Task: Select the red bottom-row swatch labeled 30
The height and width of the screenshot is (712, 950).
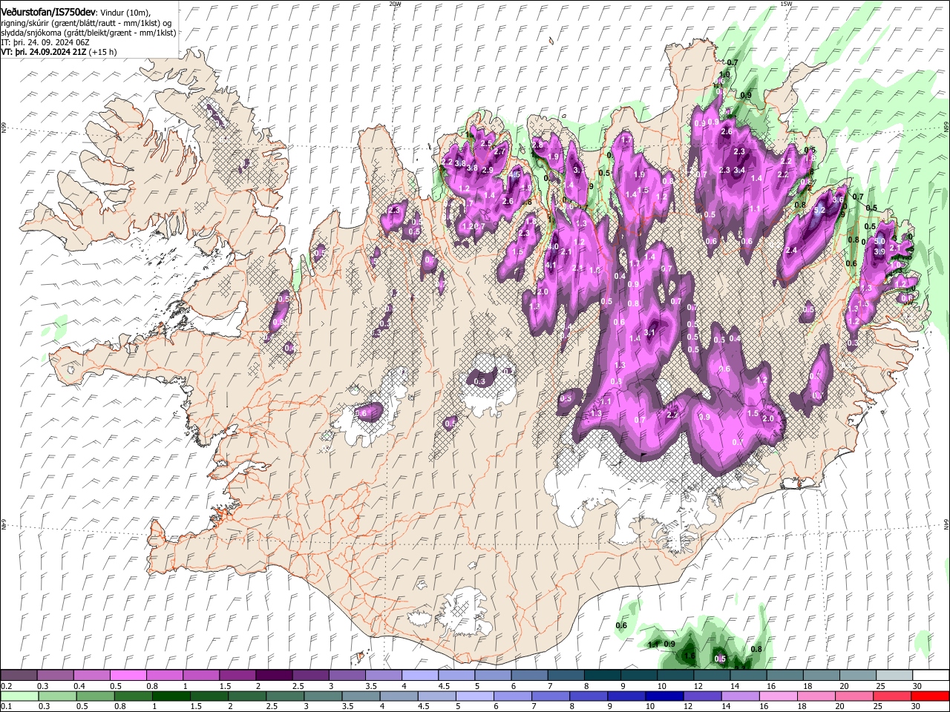Action: click(x=929, y=696)
